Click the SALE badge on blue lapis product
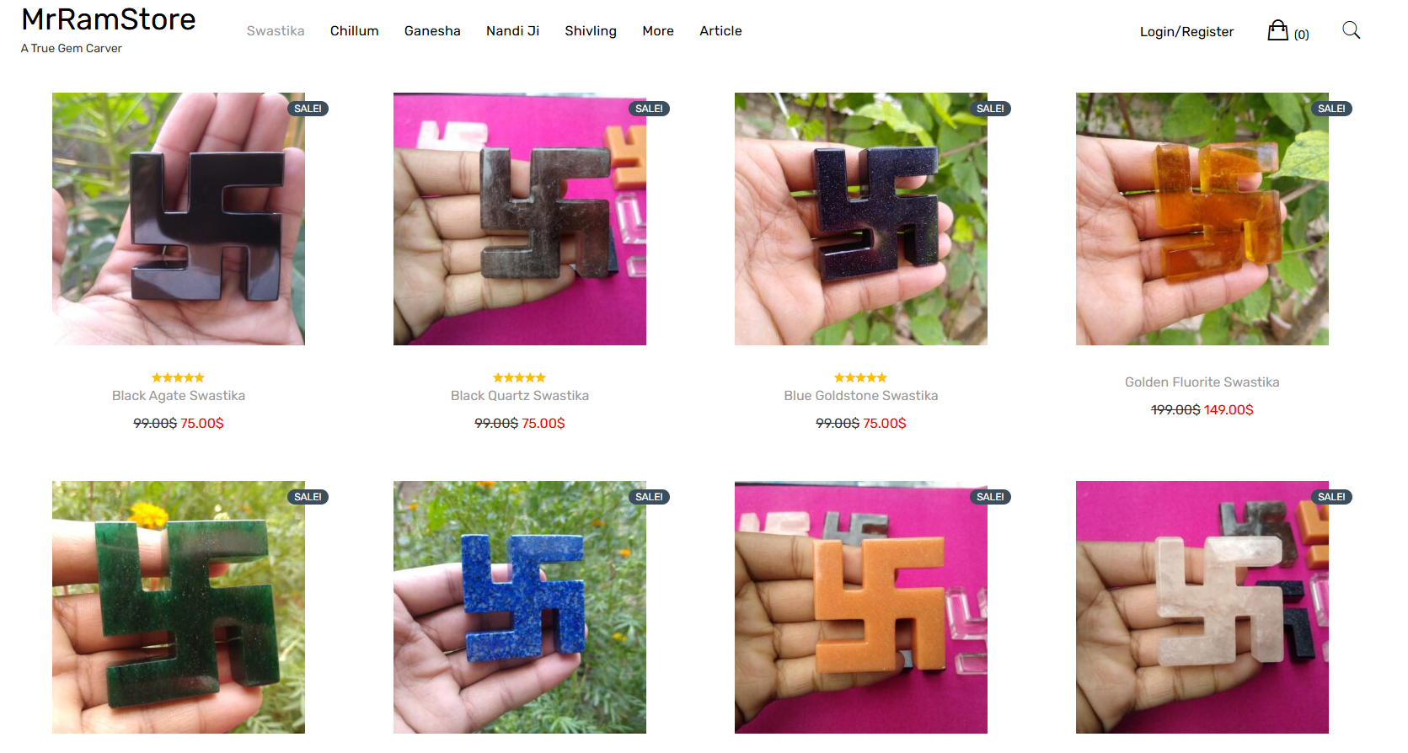The width and height of the screenshot is (1408, 753). pos(649,497)
